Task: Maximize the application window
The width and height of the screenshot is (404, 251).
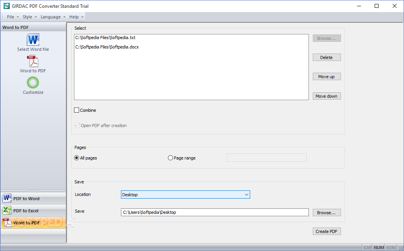Action: [x=377, y=6]
